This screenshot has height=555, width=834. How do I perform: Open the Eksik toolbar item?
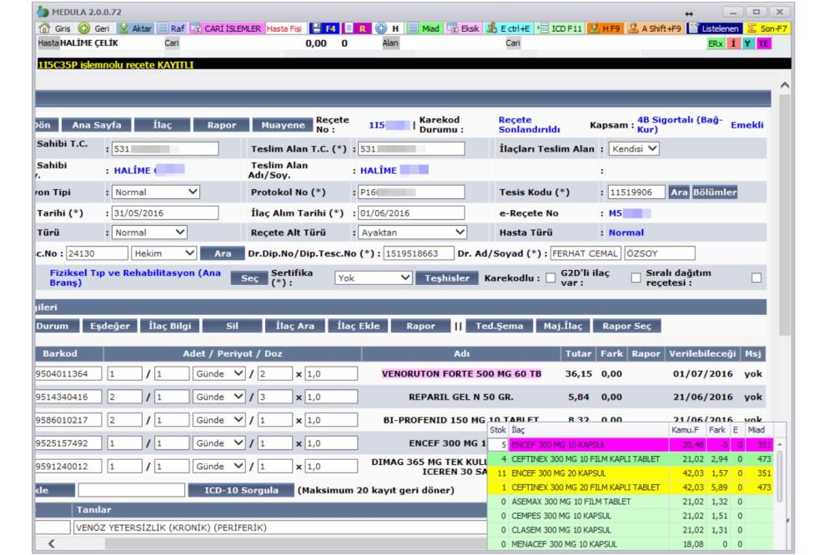tap(464, 28)
